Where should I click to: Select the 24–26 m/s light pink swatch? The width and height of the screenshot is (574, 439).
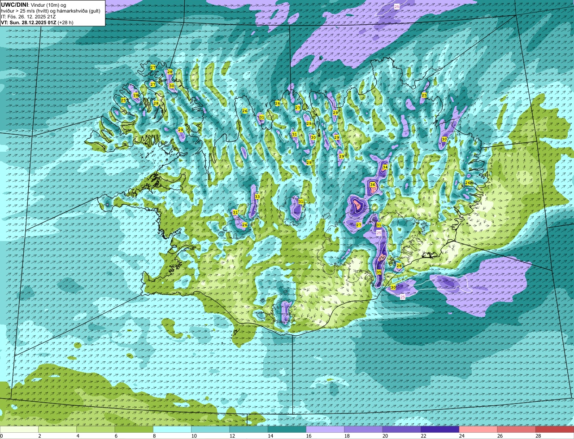pyautogui.click(x=478, y=429)
